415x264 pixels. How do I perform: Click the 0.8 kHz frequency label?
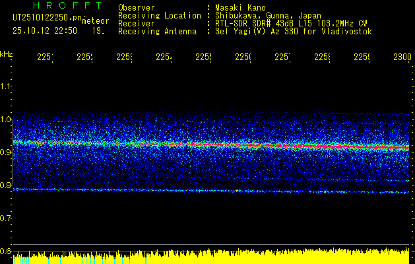(5, 185)
